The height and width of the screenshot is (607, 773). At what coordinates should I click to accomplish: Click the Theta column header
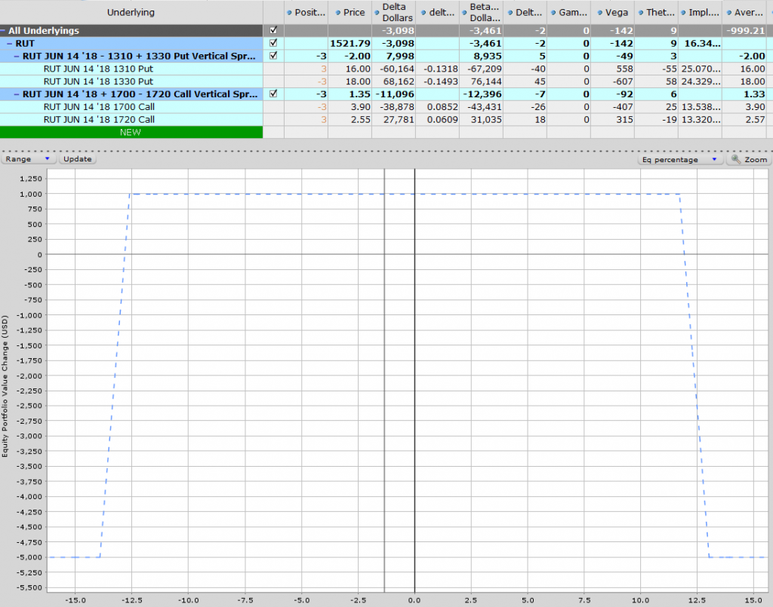658,12
